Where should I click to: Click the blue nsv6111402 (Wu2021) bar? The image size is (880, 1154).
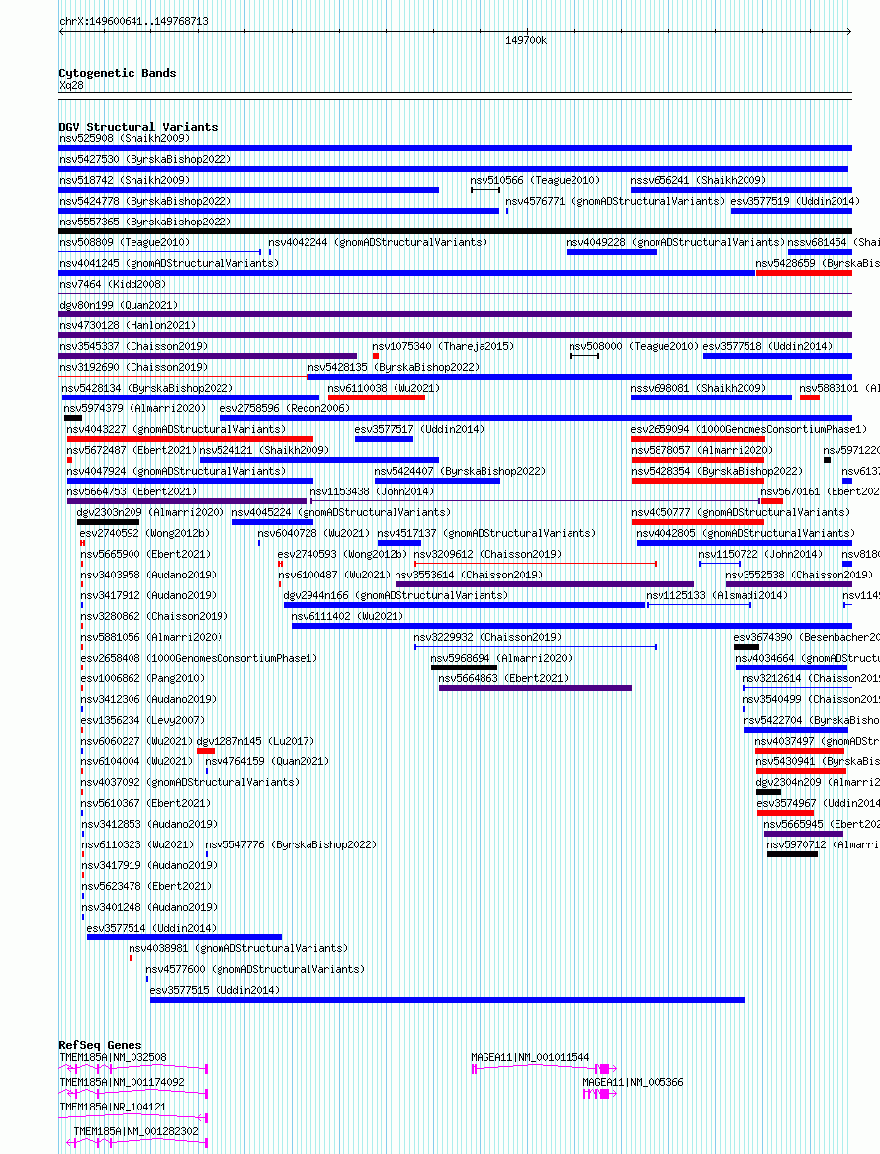pyautogui.click(x=572, y=626)
